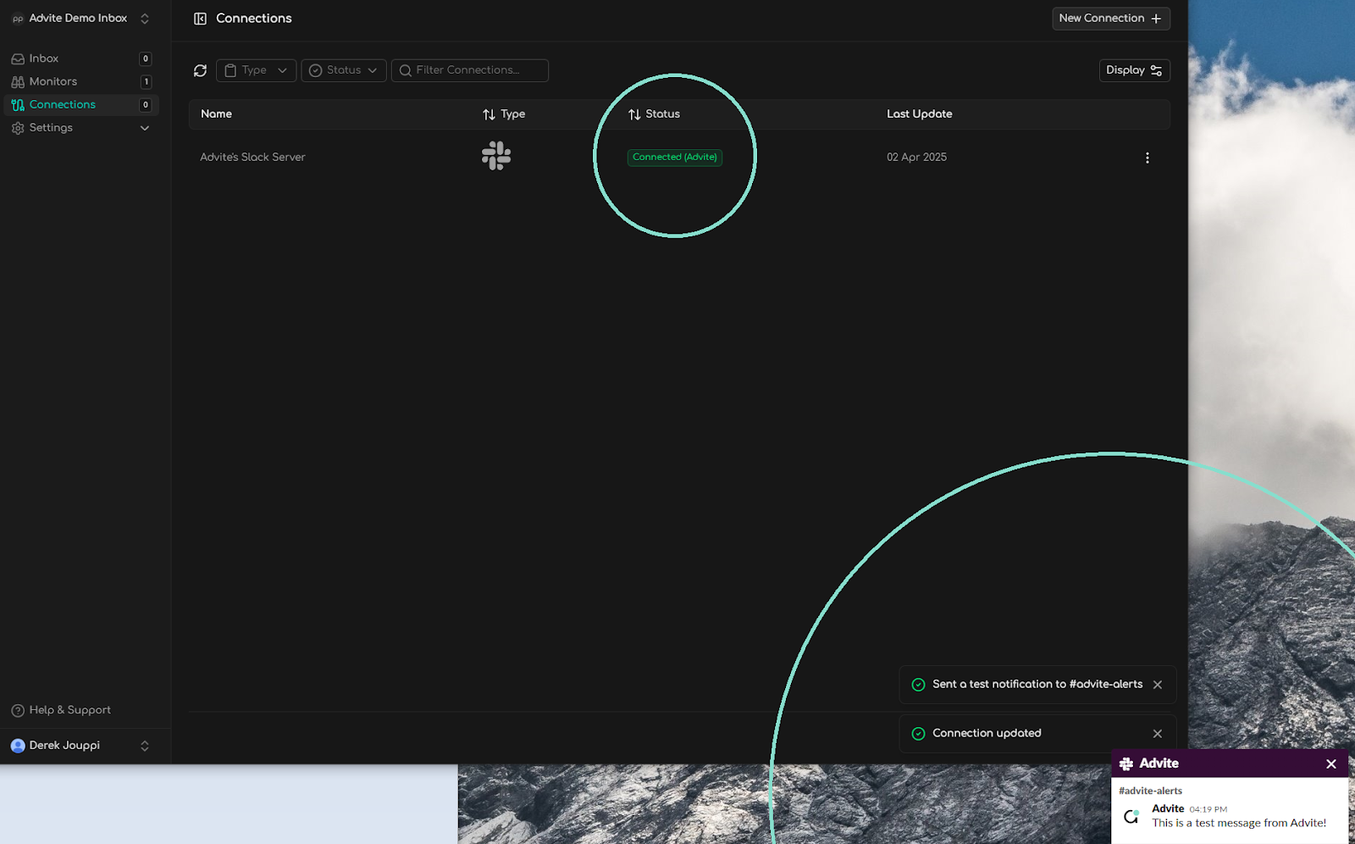Open the Type filter dropdown
This screenshot has height=844, width=1355.
[x=256, y=70]
